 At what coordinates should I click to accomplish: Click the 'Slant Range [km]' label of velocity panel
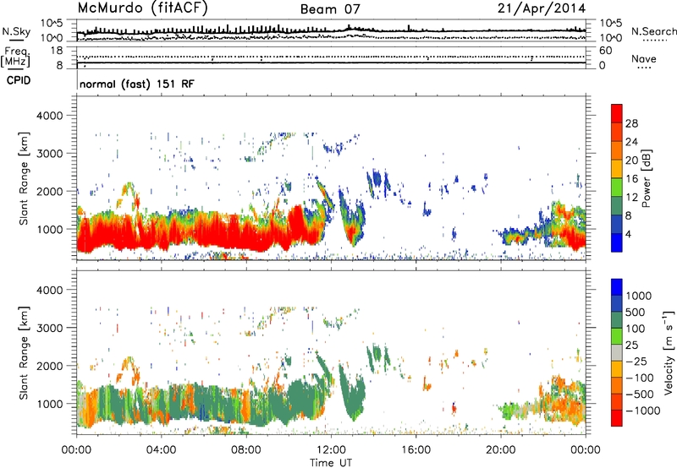point(24,353)
